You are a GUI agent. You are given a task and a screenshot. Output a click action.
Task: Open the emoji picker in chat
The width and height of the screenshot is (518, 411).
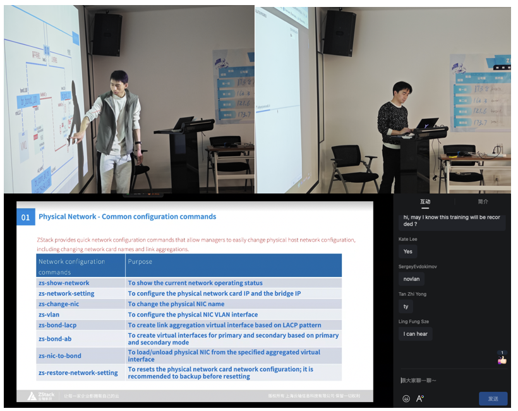(x=406, y=399)
